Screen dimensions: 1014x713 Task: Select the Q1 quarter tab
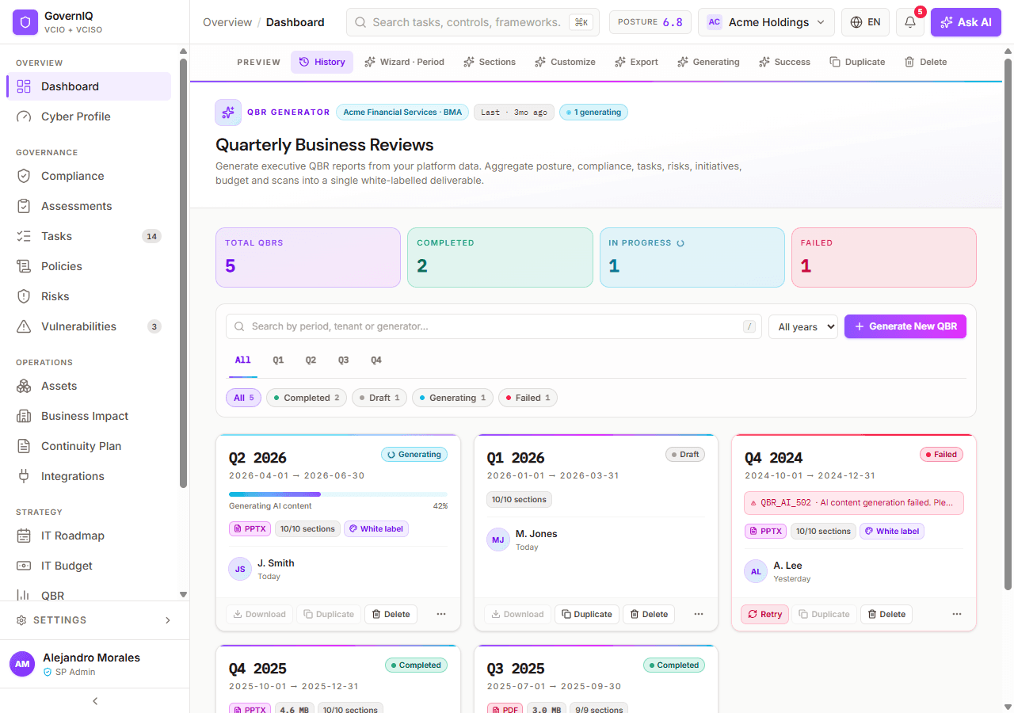coord(278,360)
